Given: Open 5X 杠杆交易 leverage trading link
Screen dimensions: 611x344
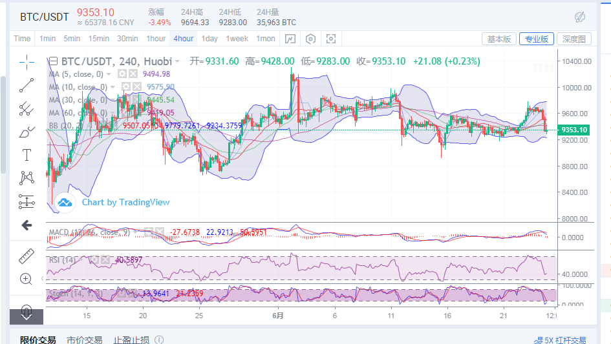Looking at the screenshot, I should point(565,341).
